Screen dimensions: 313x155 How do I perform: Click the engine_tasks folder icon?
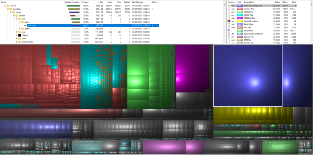[x=20, y=42]
